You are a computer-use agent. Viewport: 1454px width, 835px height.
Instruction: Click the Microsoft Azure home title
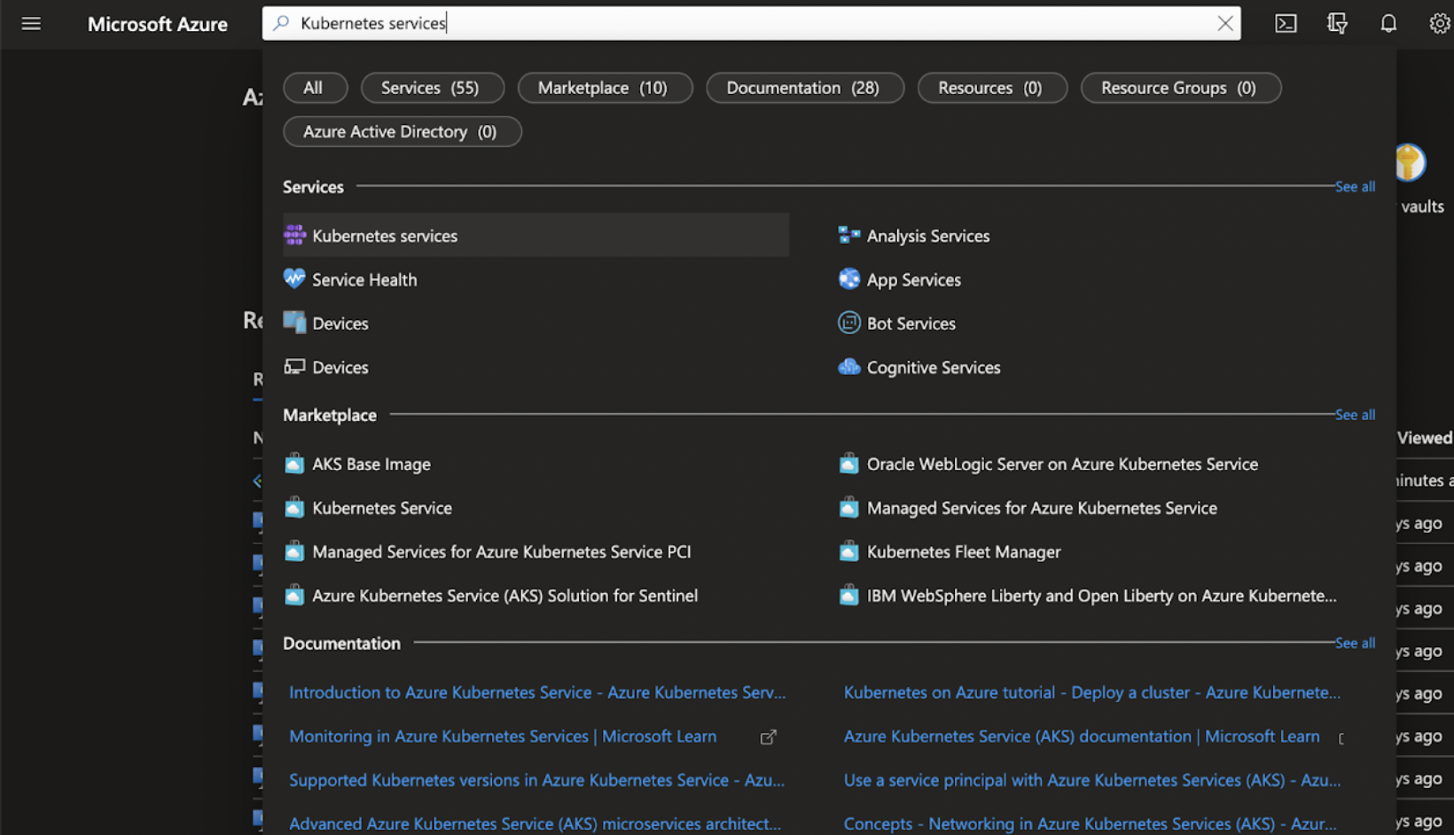tap(157, 24)
